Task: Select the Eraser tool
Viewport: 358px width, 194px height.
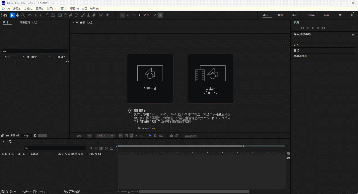Action: 94,15
